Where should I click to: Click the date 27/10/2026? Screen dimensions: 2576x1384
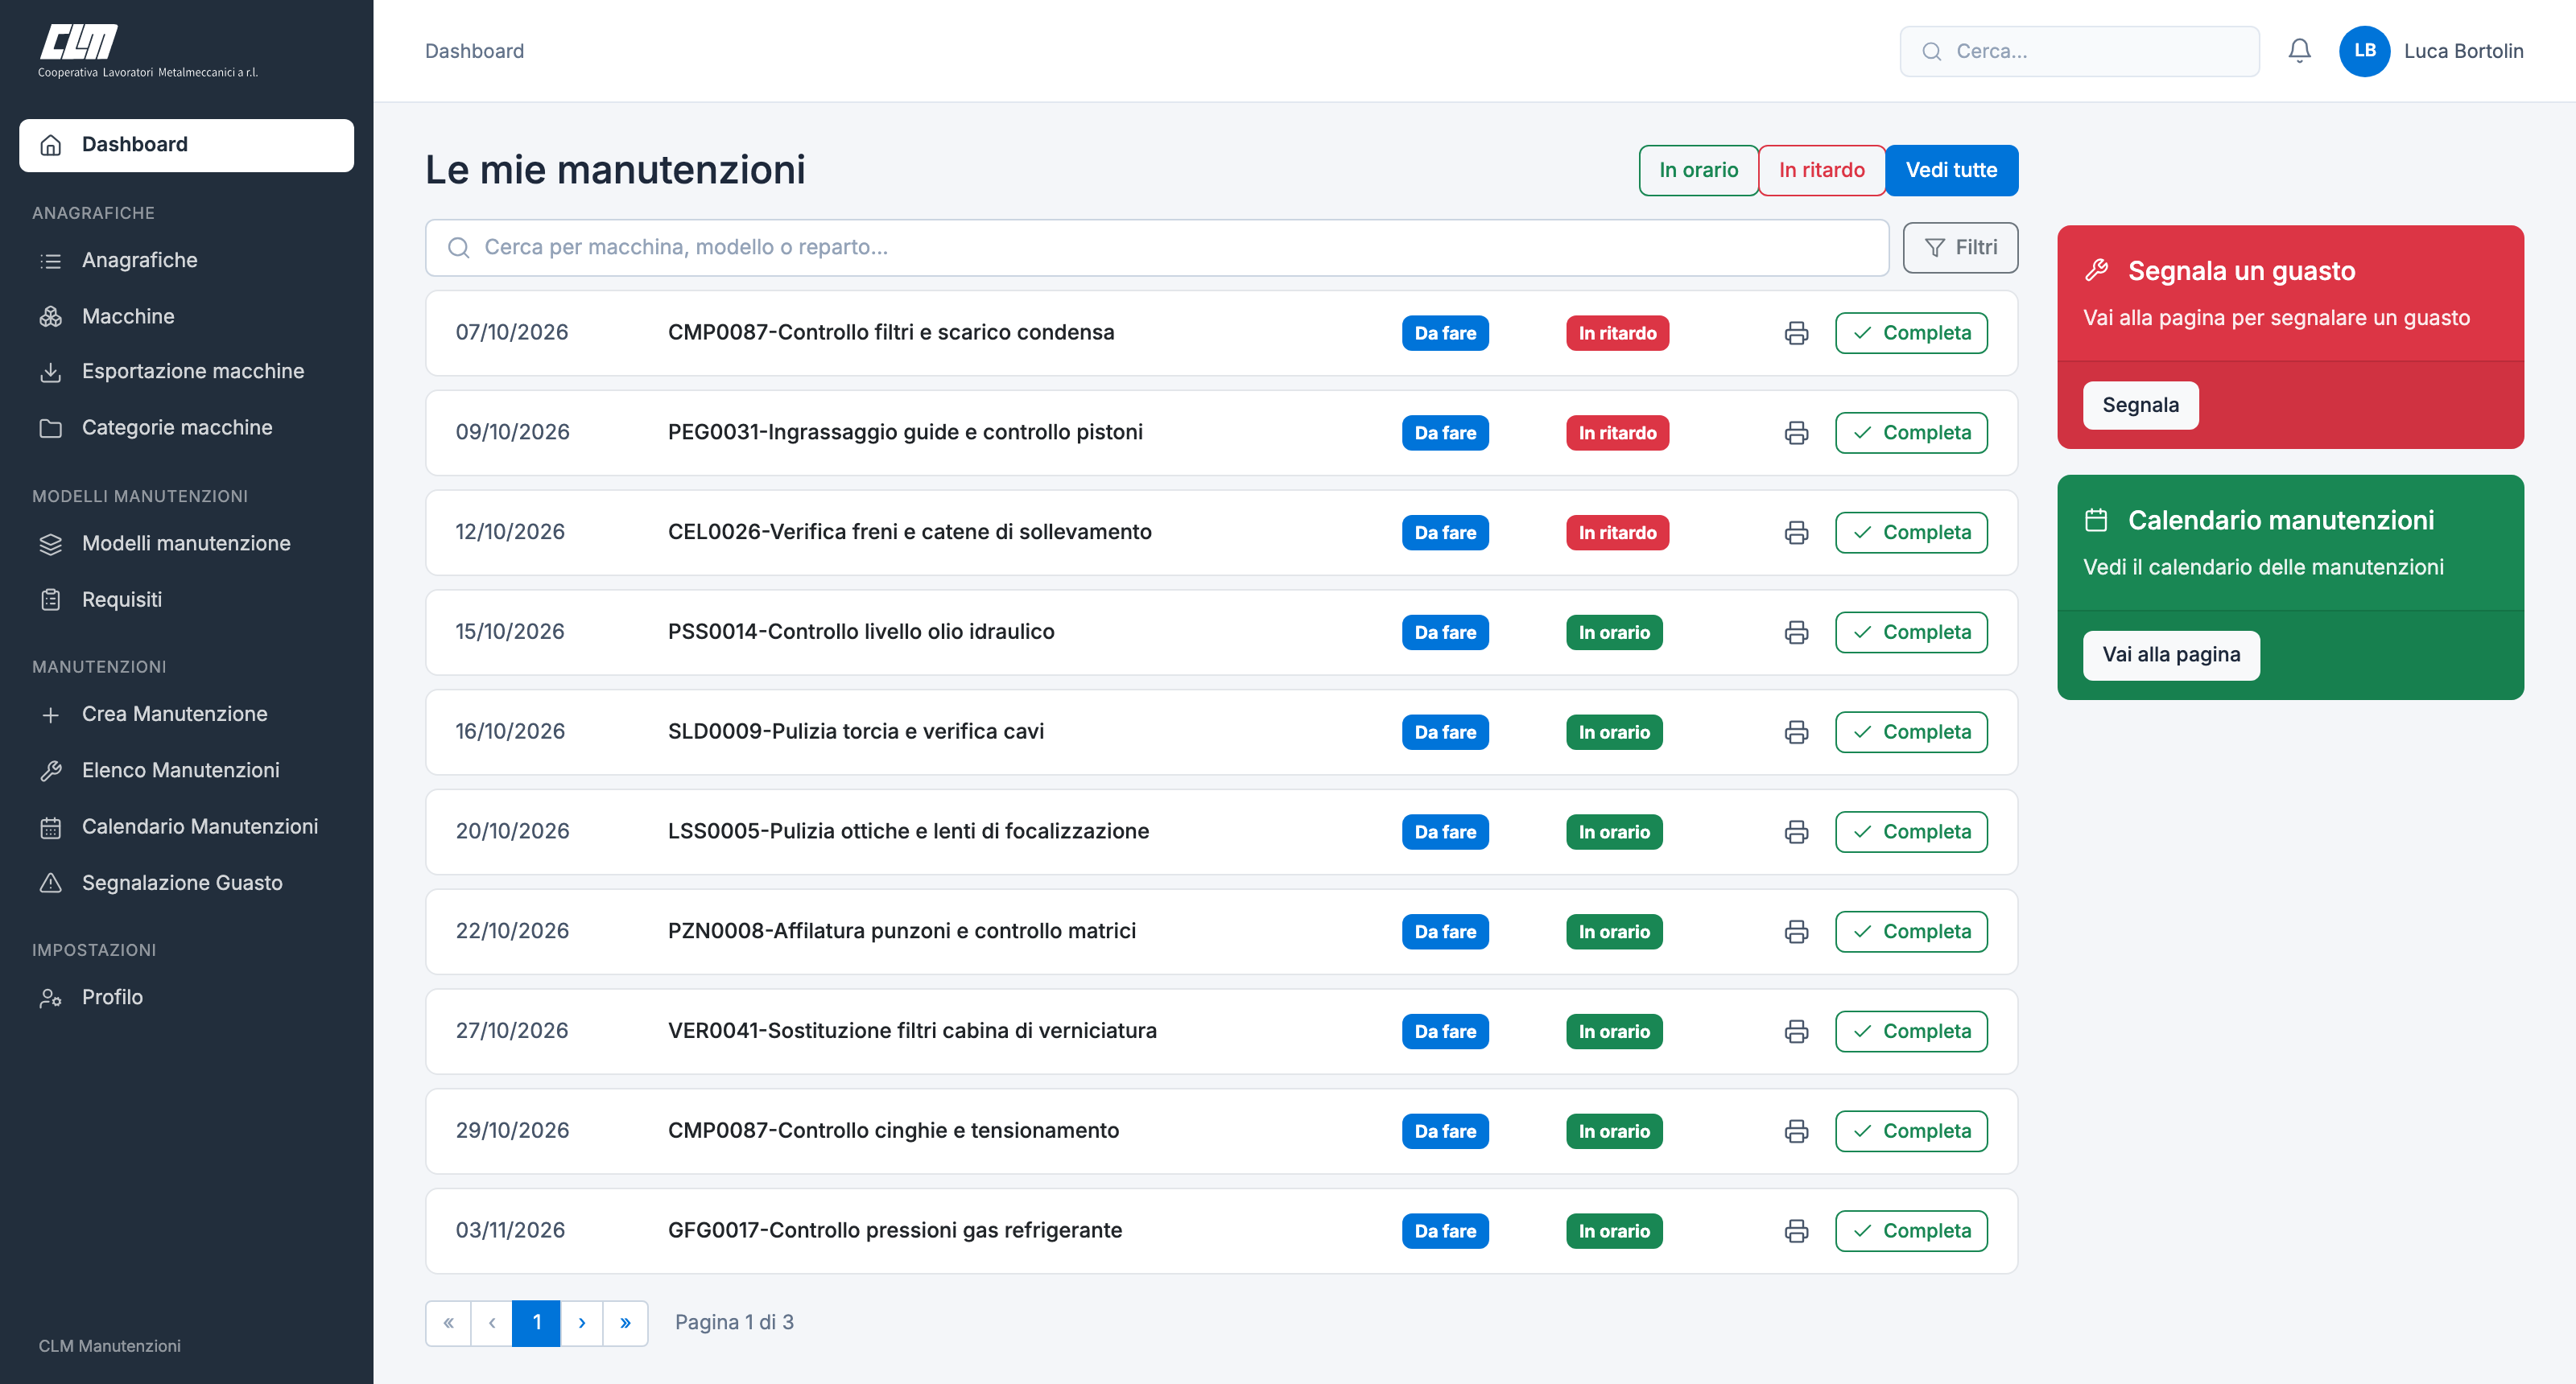tap(512, 1032)
